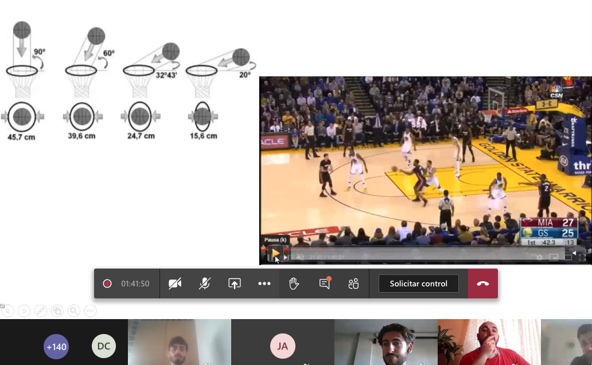592x365 pixels.
Task: Open the +140 more participants overflow
Action: (x=56, y=347)
